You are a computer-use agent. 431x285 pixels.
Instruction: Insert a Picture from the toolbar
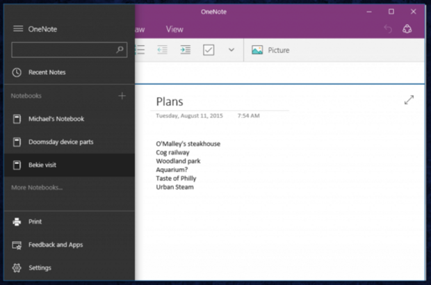pos(270,50)
